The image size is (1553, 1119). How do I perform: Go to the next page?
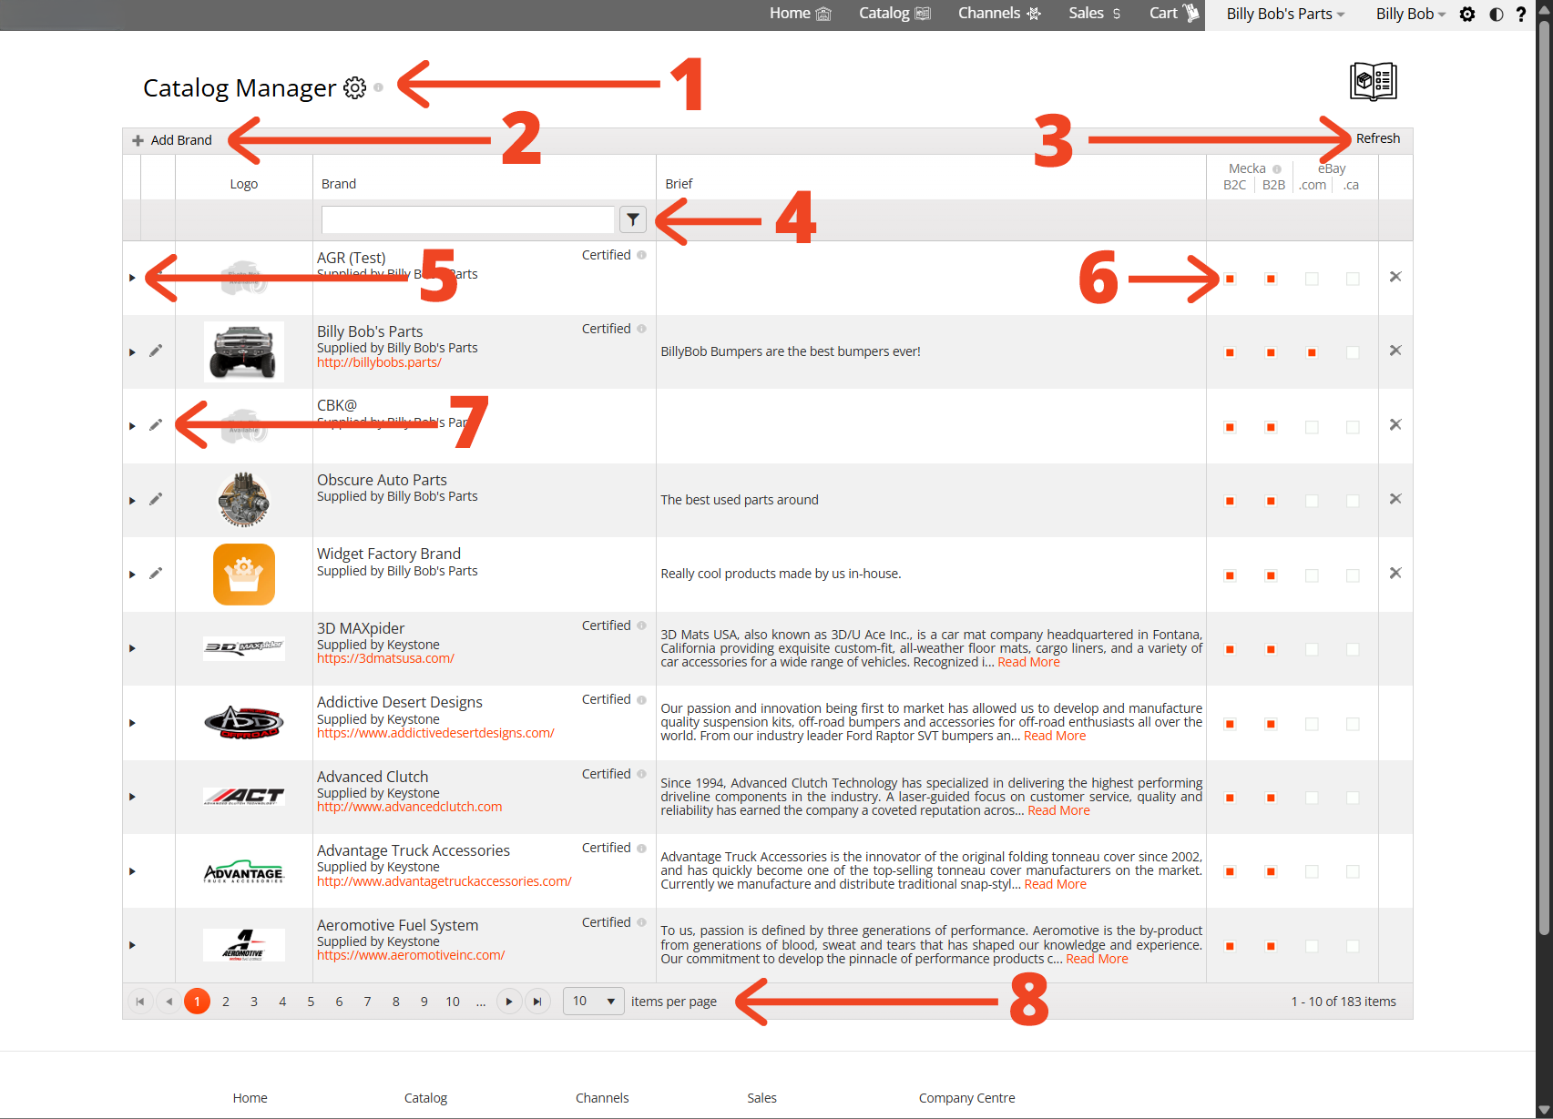click(x=509, y=1002)
